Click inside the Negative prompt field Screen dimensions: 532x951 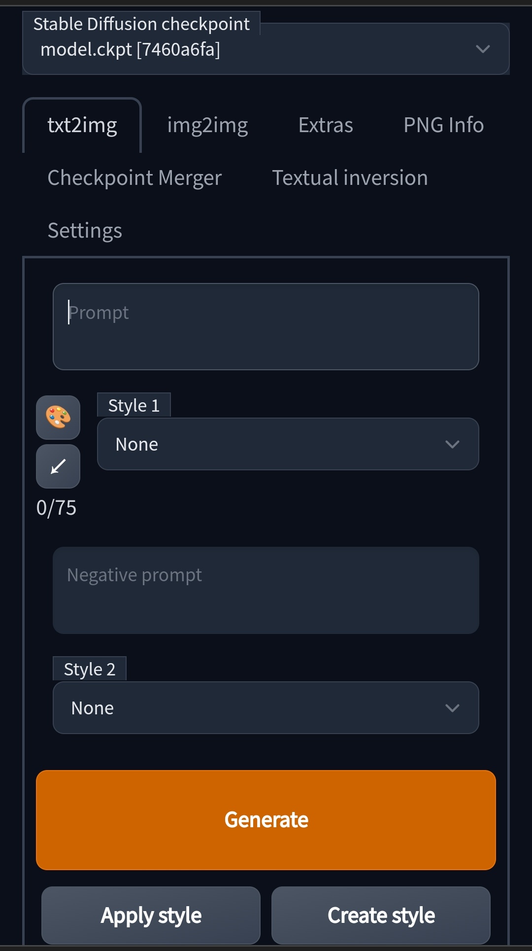[x=266, y=590]
